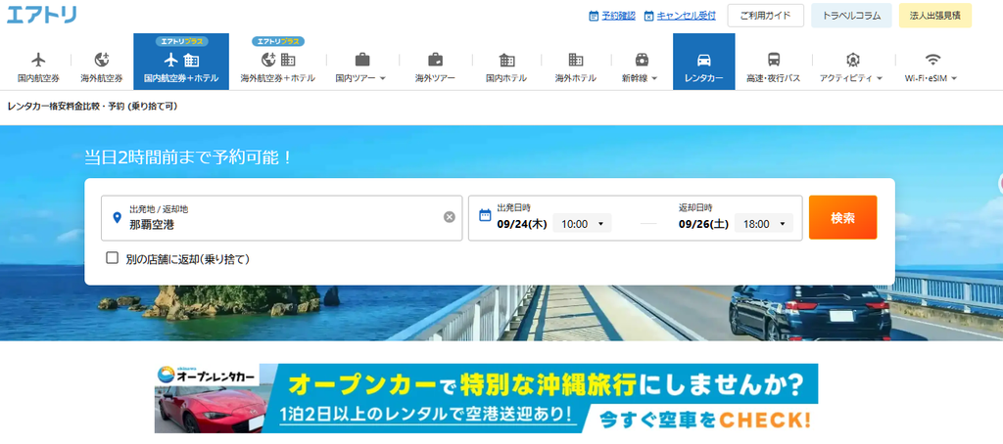Viewport: 1003px width, 444px height.
Task: Expand the 新幹線 menu arrow
Action: tap(653, 78)
